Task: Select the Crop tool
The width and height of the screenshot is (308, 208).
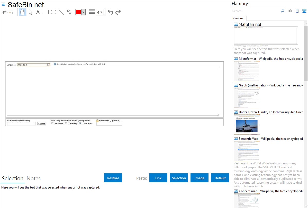Action: pyautogui.click(x=8, y=12)
